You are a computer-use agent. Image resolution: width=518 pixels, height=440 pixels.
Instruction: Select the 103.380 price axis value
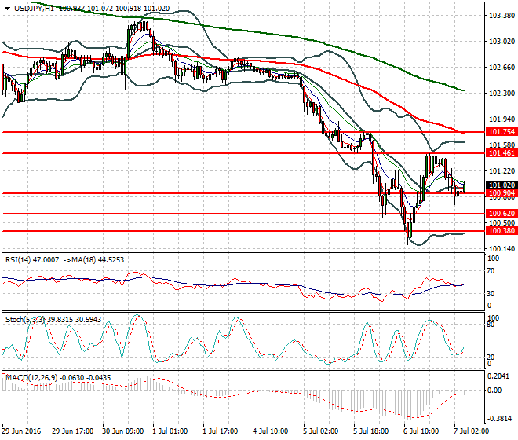pyautogui.click(x=502, y=16)
